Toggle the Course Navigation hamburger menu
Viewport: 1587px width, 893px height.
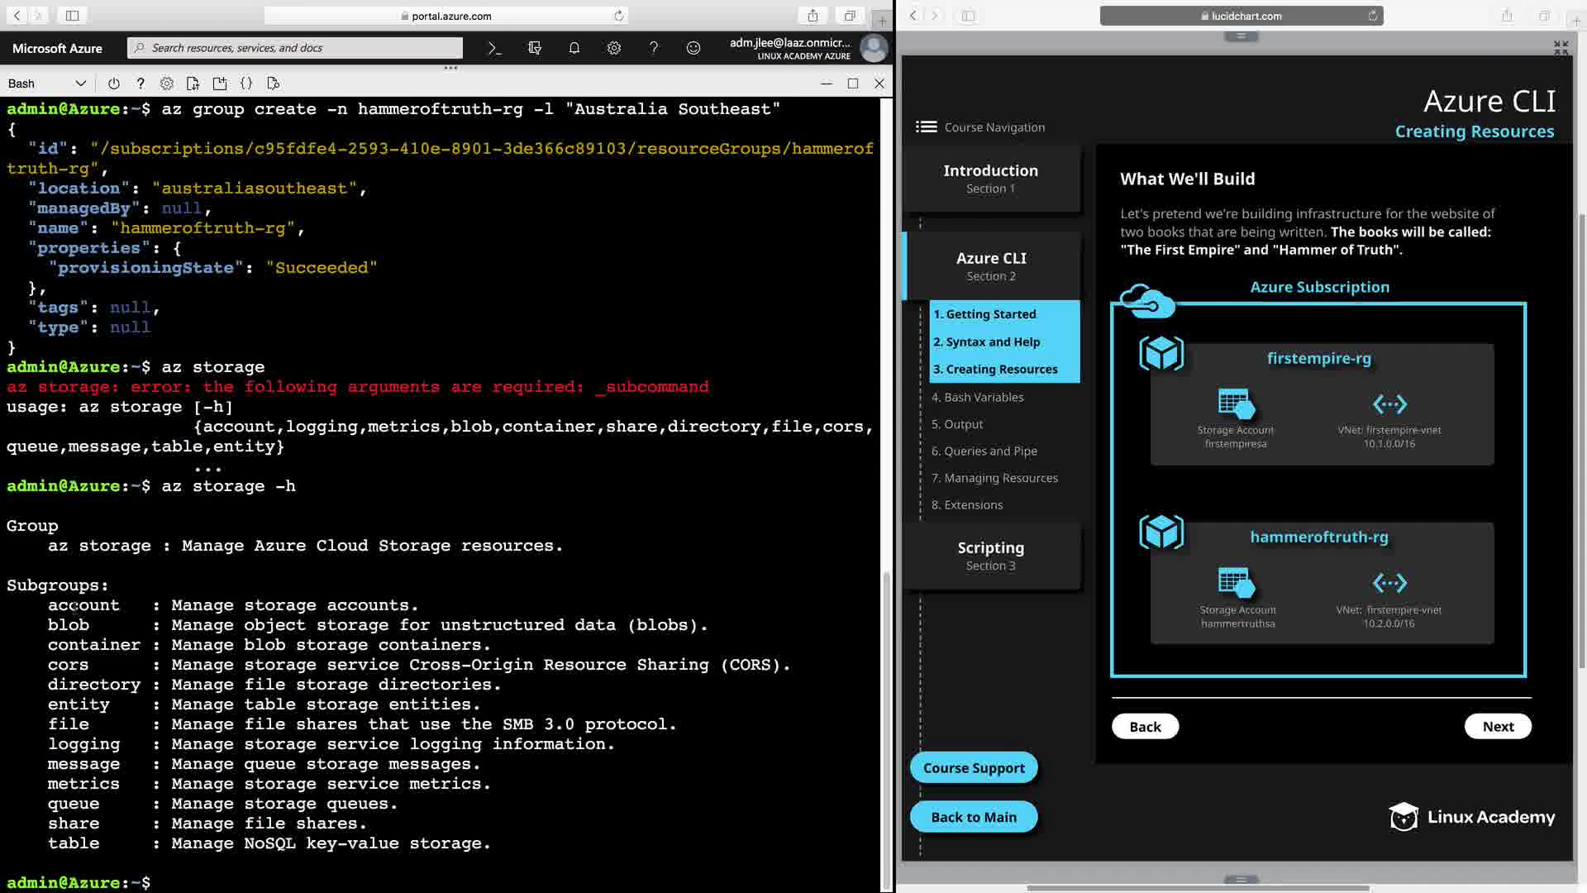tap(926, 127)
